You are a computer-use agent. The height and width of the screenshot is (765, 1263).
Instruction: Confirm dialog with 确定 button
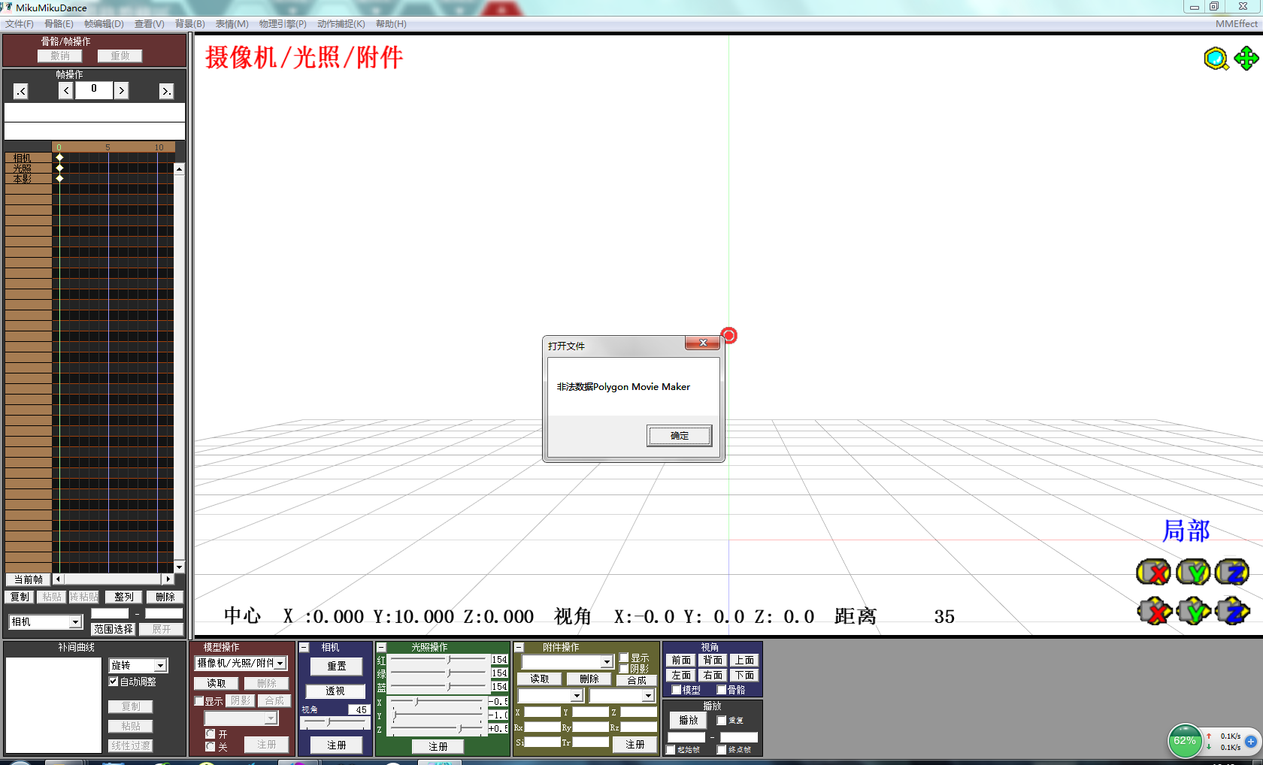(x=679, y=436)
